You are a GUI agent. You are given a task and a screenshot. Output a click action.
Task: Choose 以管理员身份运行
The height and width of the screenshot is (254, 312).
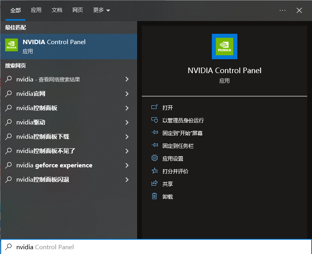click(183, 120)
